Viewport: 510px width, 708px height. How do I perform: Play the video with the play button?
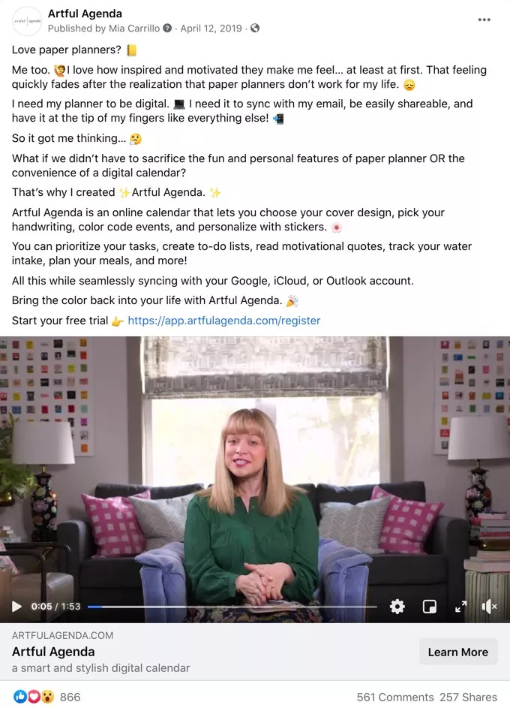click(x=16, y=606)
